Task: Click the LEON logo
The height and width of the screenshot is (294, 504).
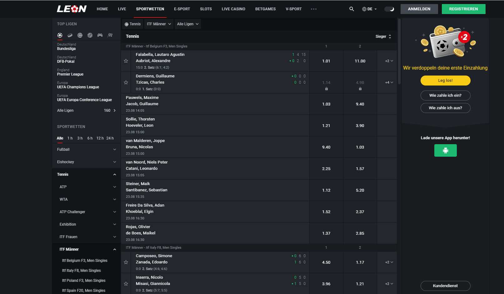Action: click(x=72, y=9)
